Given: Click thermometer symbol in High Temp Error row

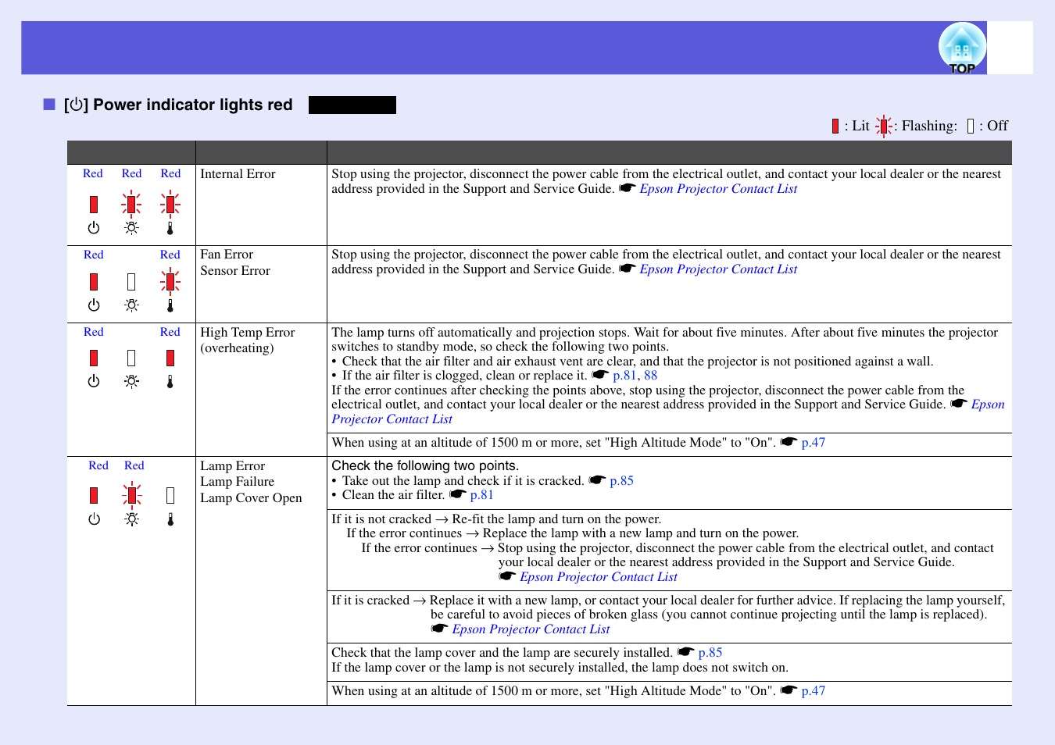Looking at the screenshot, I should point(170,381).
